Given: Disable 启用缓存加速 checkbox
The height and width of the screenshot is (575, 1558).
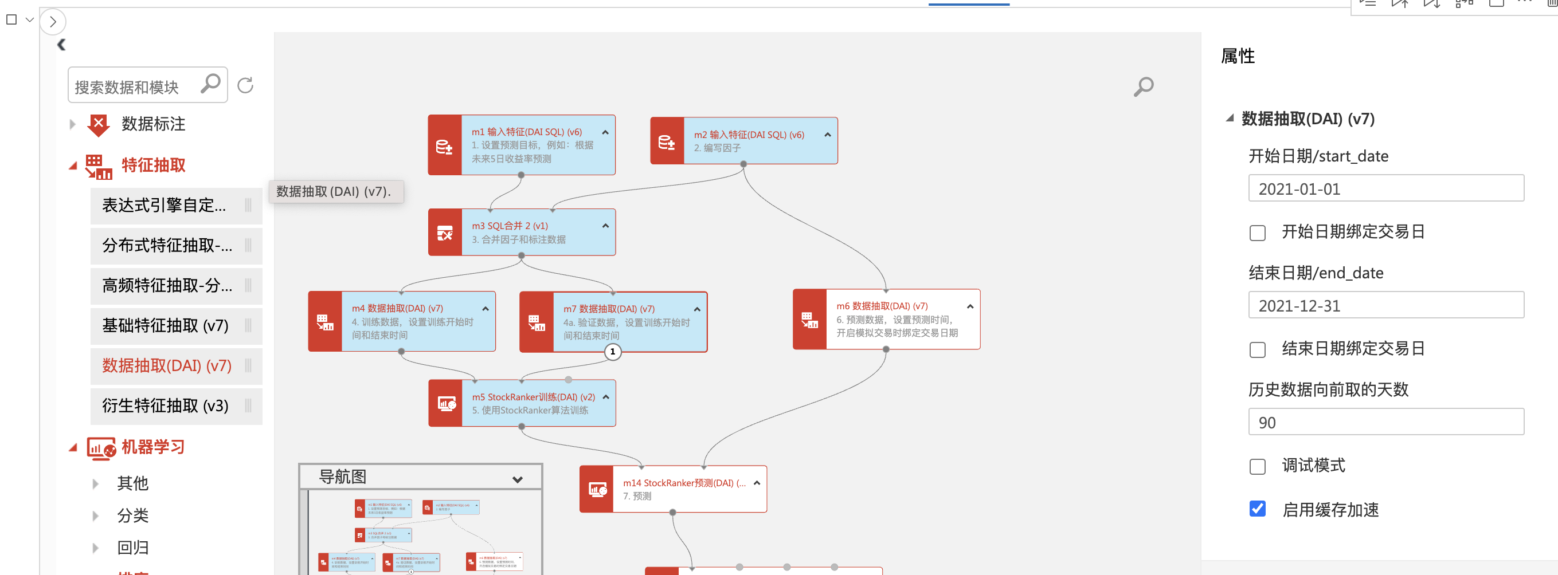Looking at the screenshot, I should (1257, 509).
